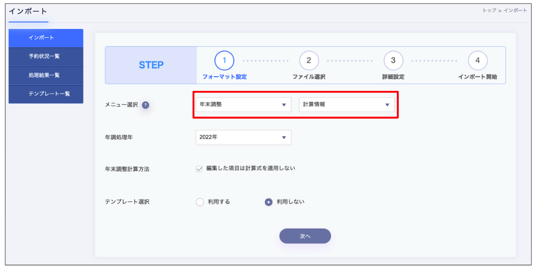Open インポート in the sidebar
This screenshot has width=536, height=271.
tap(46, 38)
